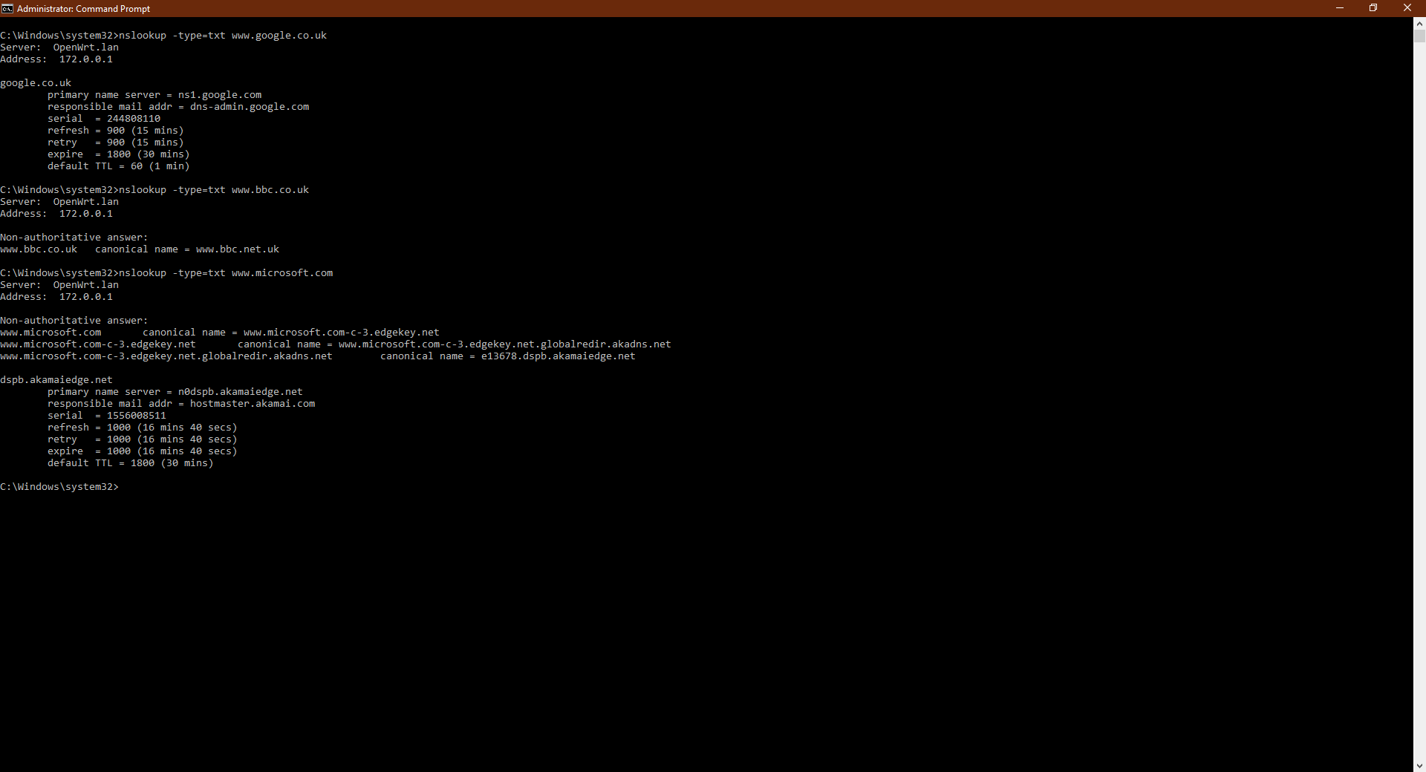
Task: Click the scrollbar up arrow
Action: point(1419,24)
